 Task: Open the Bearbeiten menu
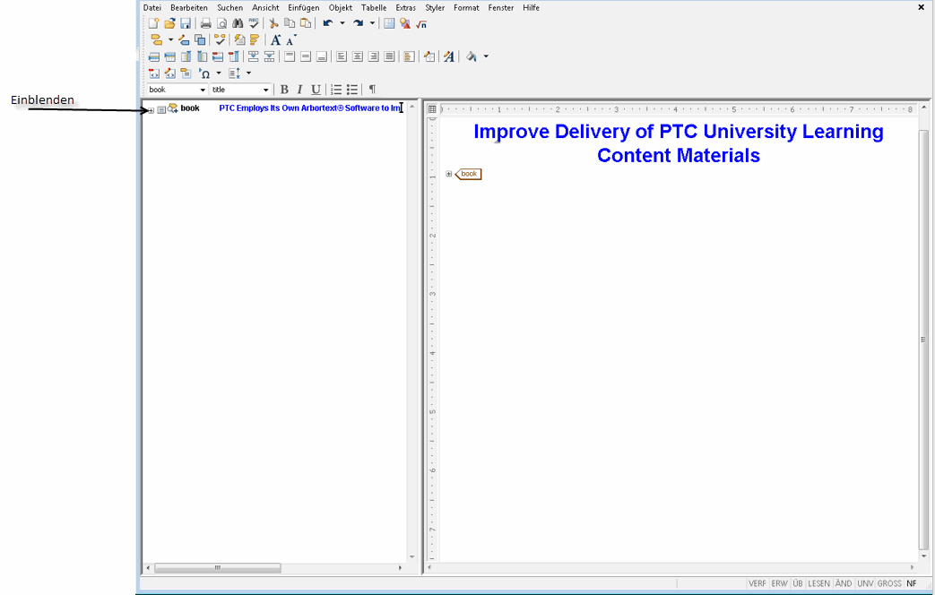coord(189,8)
